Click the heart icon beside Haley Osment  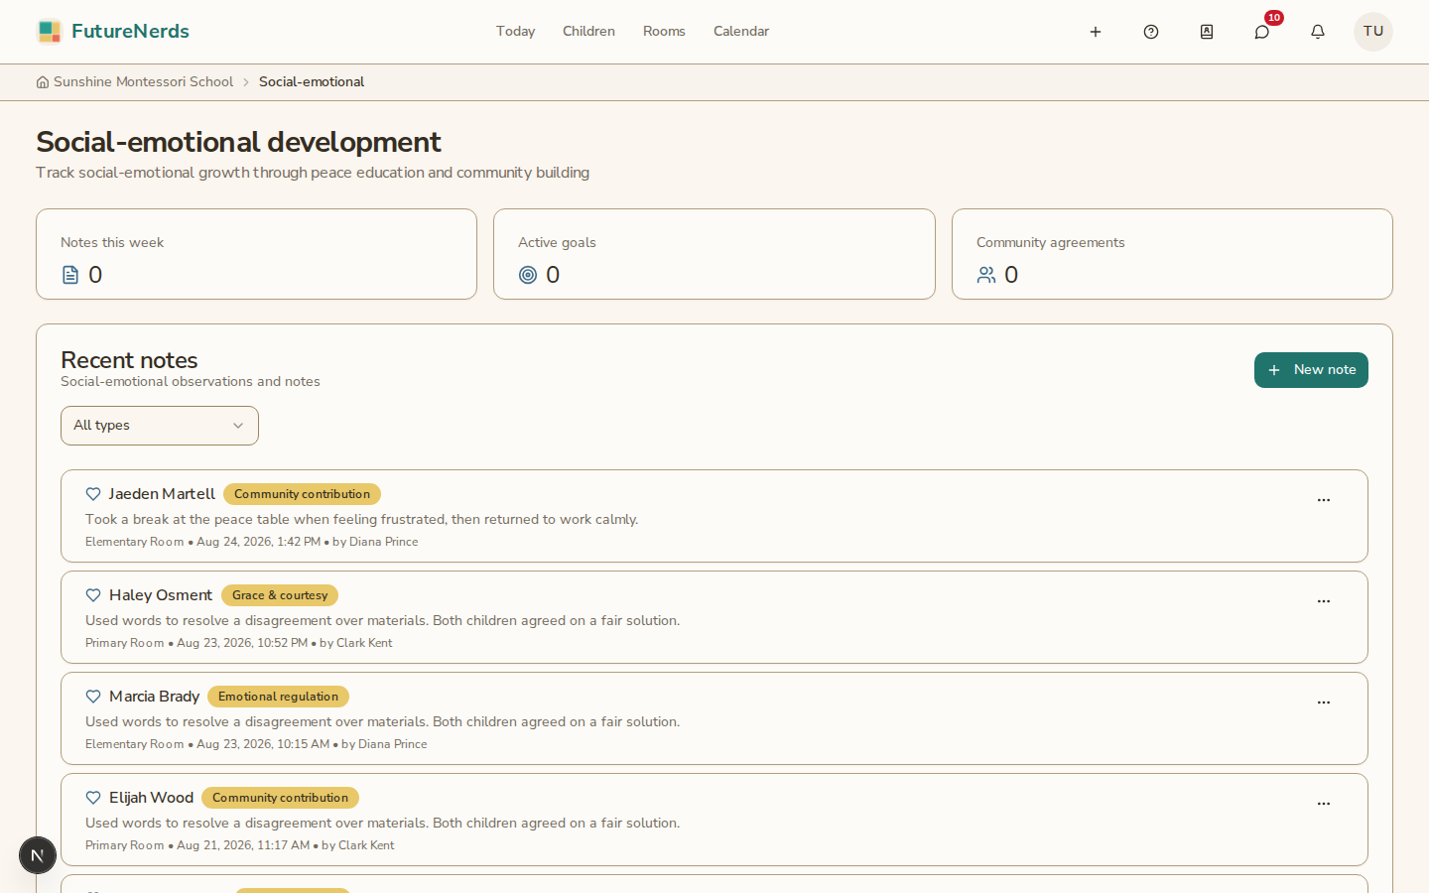93,595
